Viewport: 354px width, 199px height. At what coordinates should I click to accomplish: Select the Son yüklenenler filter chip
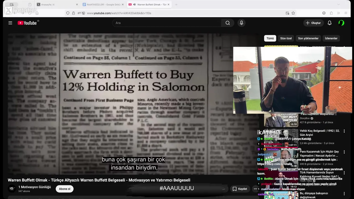(308, 38)
